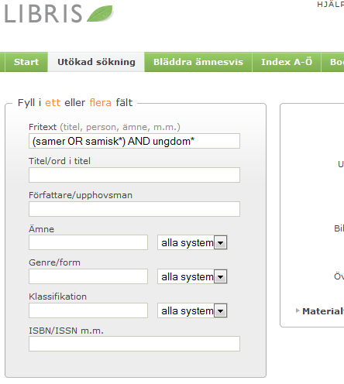Screen dimensions: 344x384
Task: Click the green leaf logo icon
Action: [100, 13]
